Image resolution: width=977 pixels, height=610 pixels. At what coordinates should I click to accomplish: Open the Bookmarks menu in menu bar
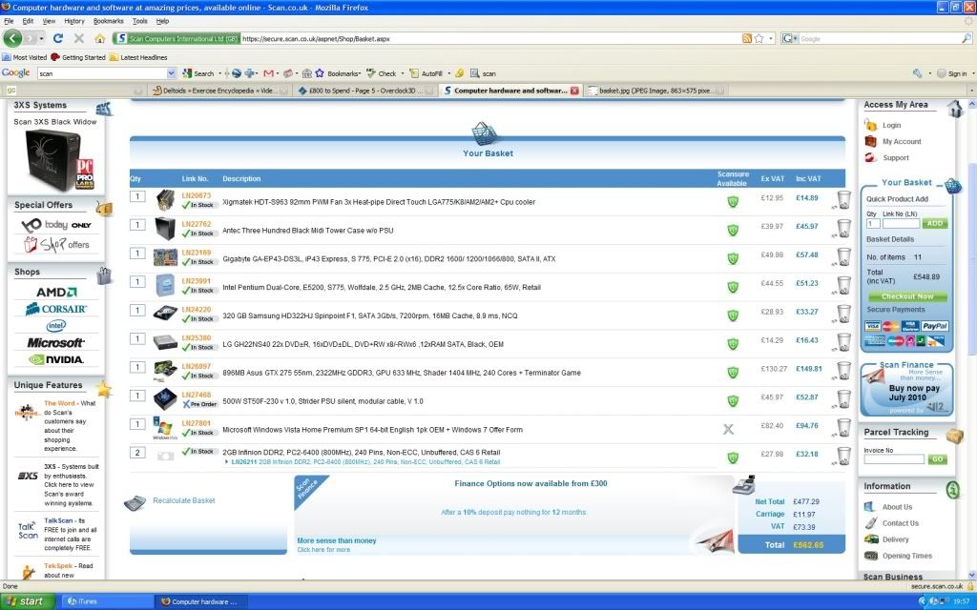pyautogui.click(x=109, y=21)
